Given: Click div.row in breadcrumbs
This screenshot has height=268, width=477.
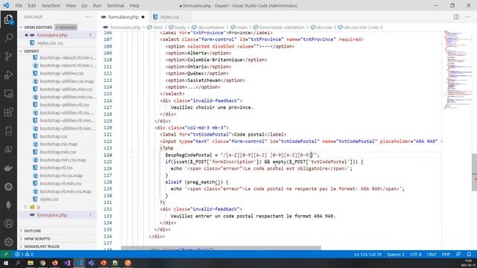Looking at the screenshot, I should pyautogui.click(x=324, y=28).
